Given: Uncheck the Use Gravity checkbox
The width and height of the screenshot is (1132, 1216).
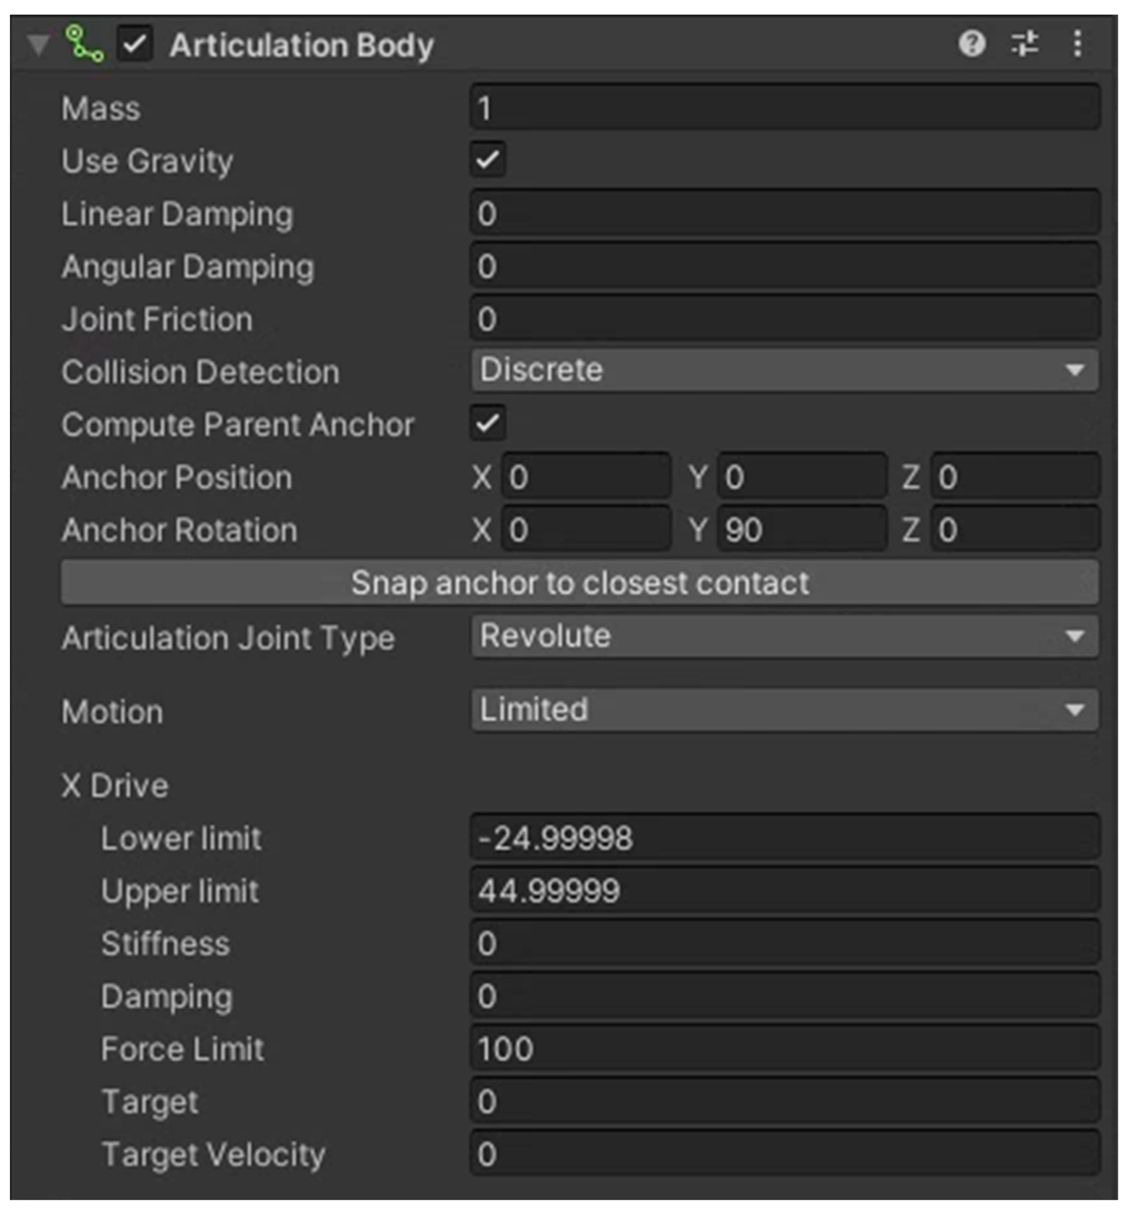Looking at the screenshot, I should pos(487,160).
